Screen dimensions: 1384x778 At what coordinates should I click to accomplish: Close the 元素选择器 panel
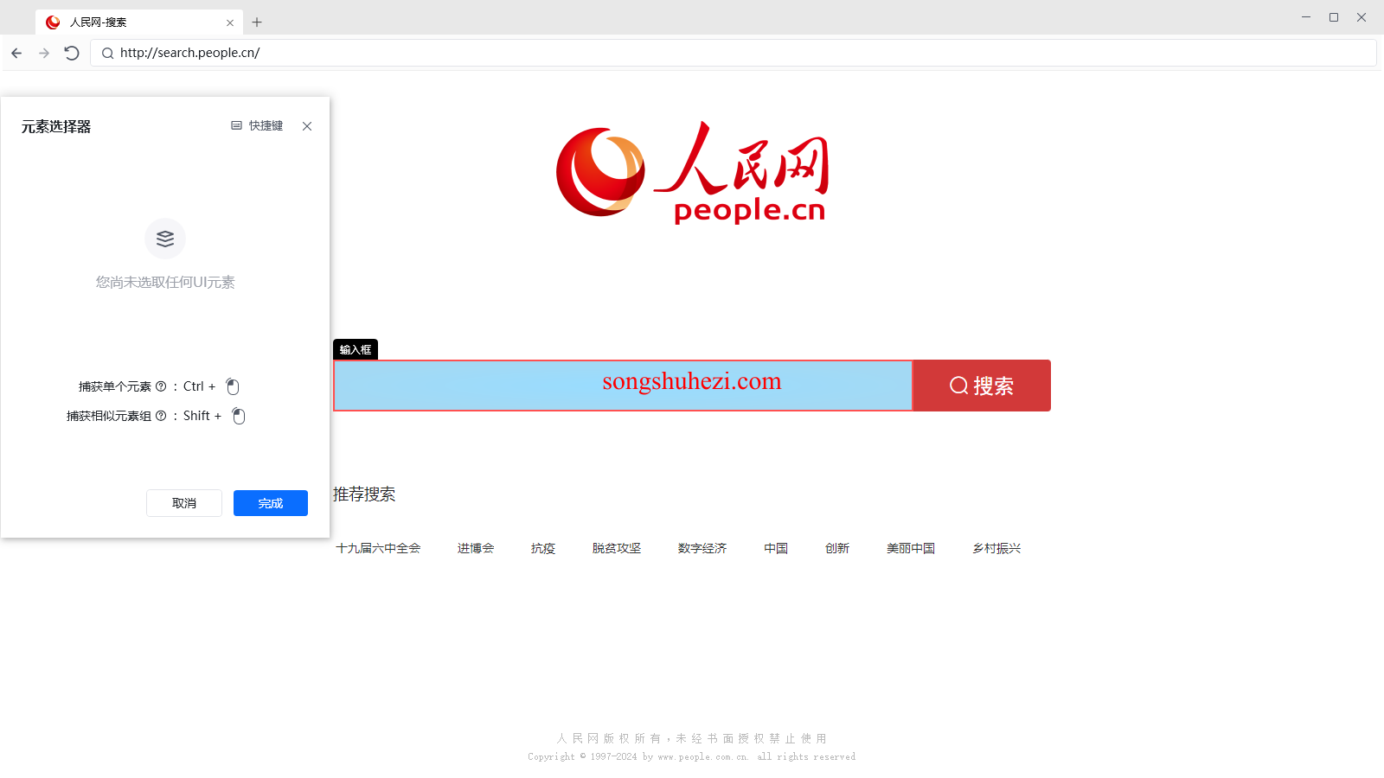[x=307, y=126]
